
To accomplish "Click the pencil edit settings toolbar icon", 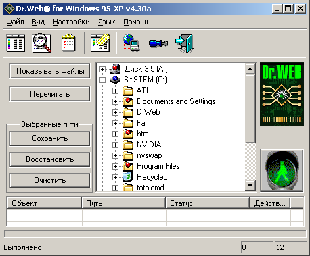I will [x=100, y=43].
